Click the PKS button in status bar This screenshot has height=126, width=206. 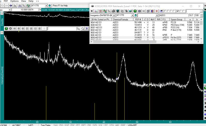(x=61, y=125)
